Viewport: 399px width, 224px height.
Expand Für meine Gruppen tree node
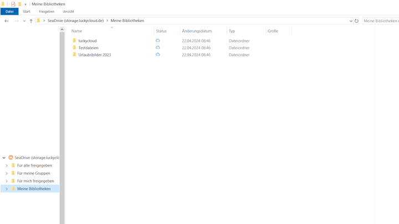pos(7,174)
